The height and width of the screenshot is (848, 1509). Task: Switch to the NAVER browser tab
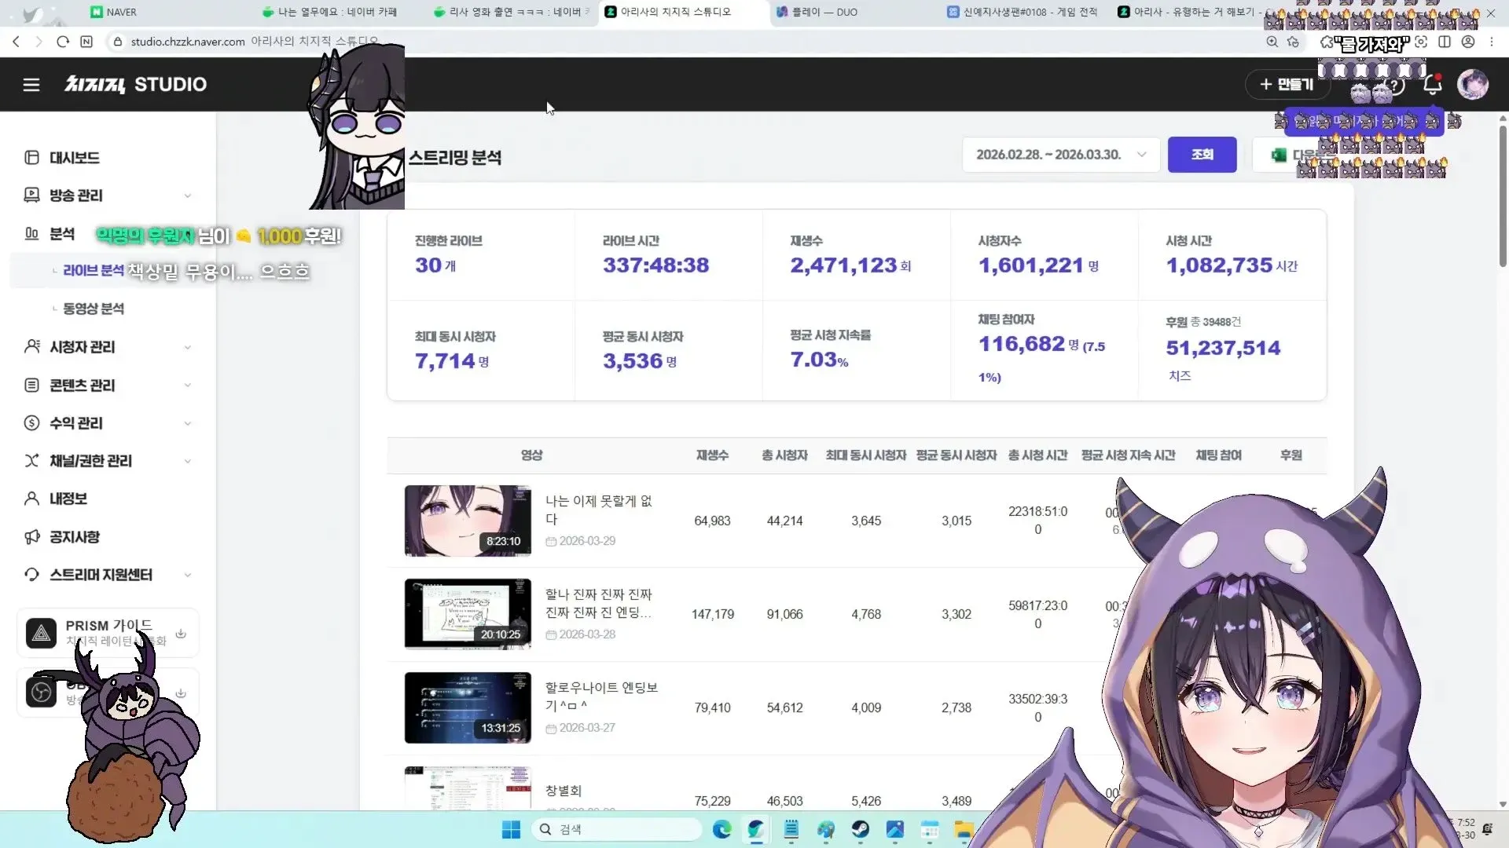[114, 12]
